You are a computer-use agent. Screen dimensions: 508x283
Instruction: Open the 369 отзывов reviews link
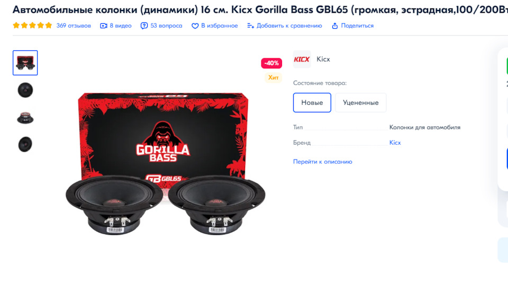pos(74,25)
